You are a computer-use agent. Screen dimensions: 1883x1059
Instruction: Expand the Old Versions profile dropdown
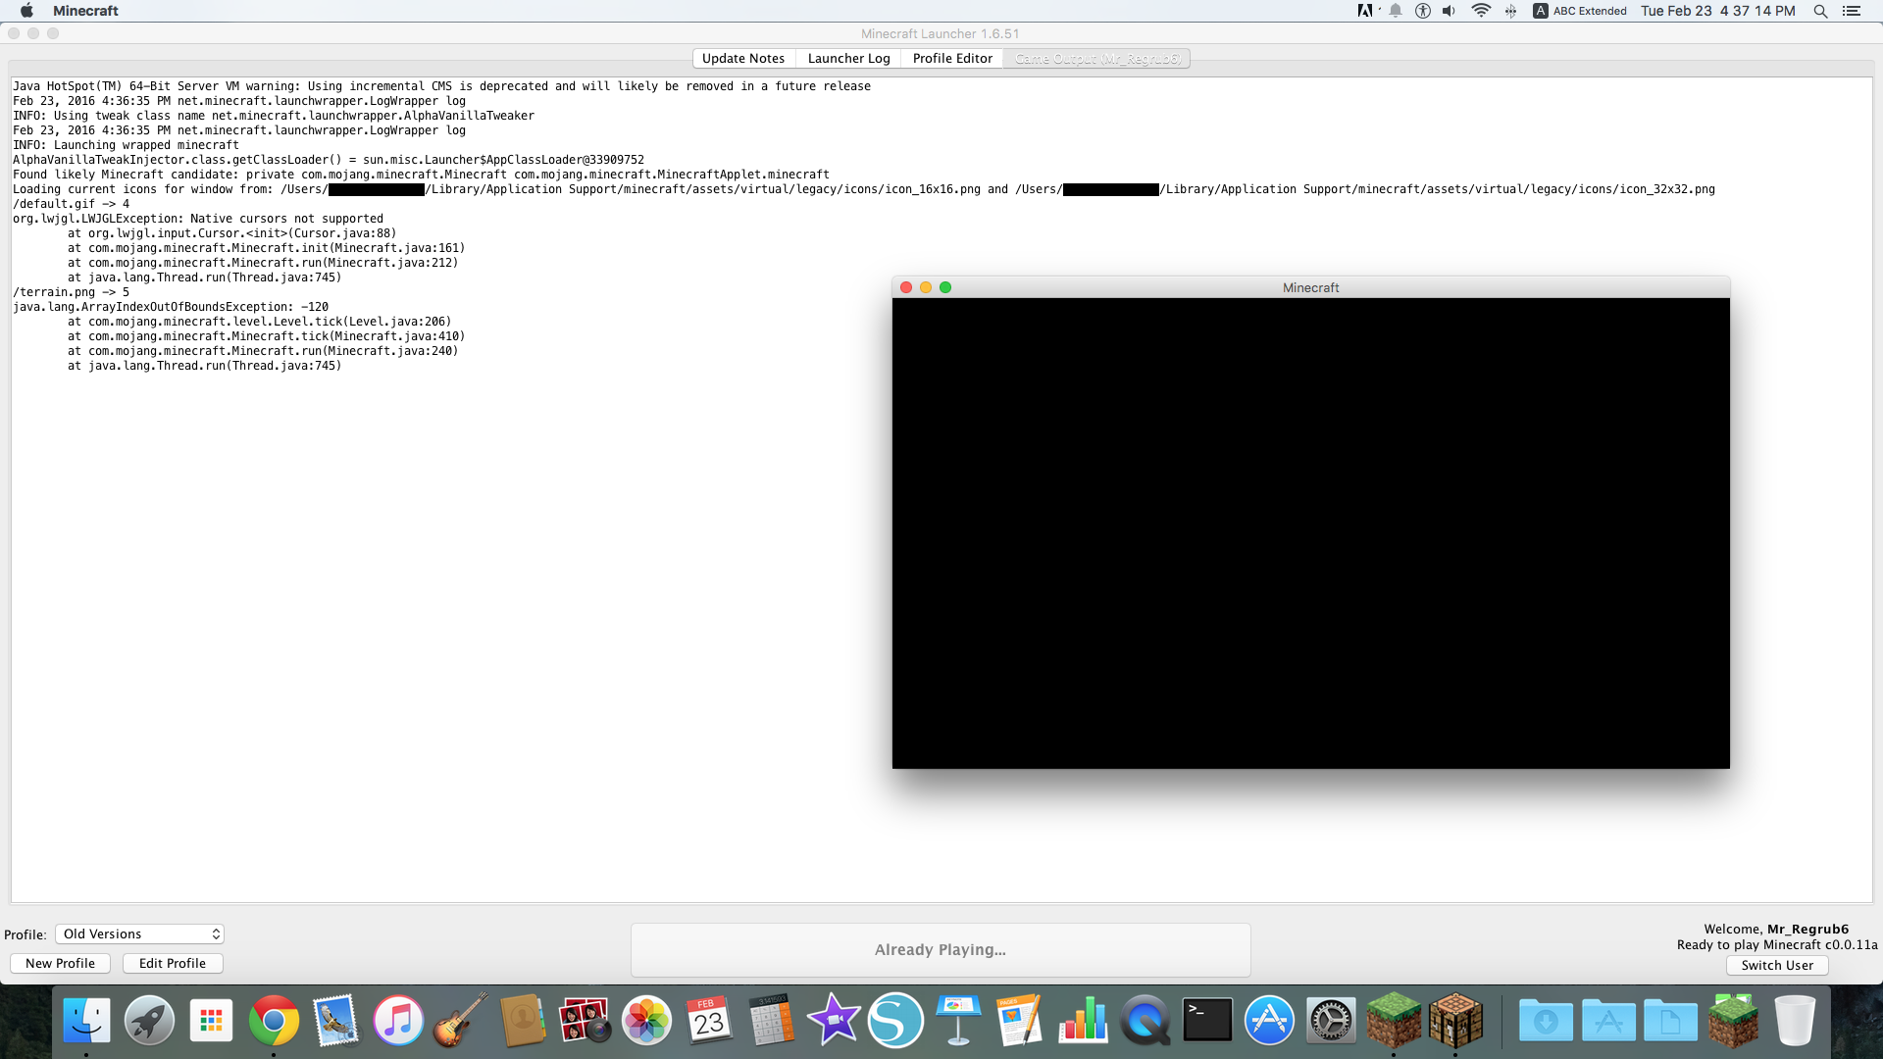point(139,933)
